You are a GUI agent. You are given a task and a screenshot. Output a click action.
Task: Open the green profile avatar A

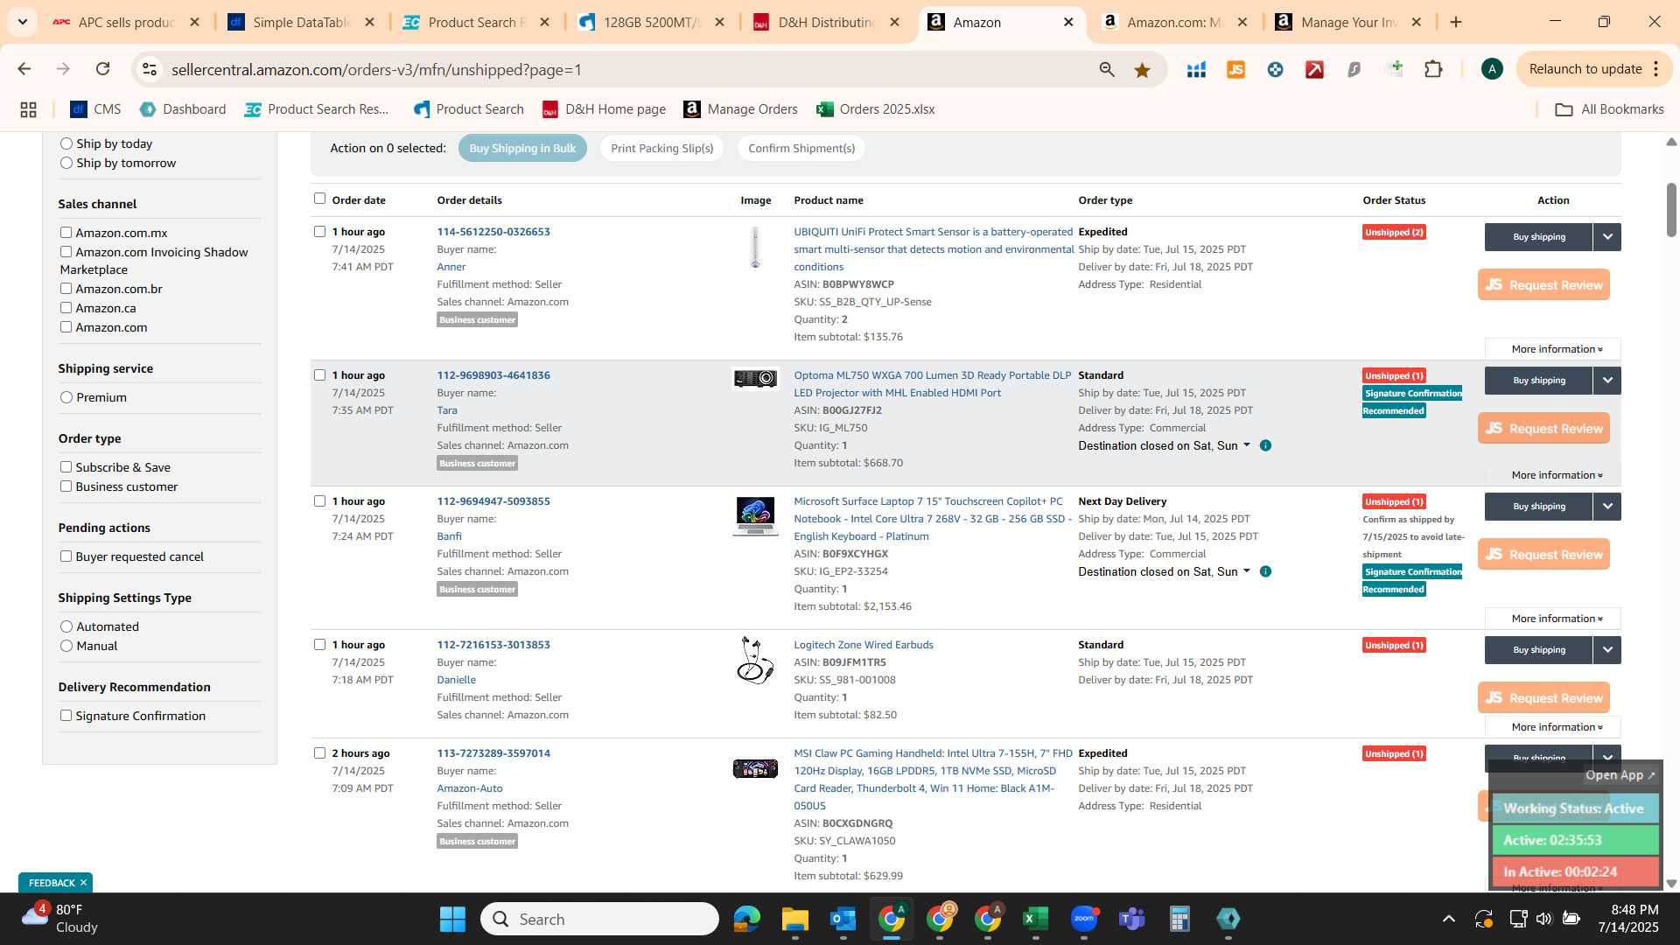point(1492,69)
